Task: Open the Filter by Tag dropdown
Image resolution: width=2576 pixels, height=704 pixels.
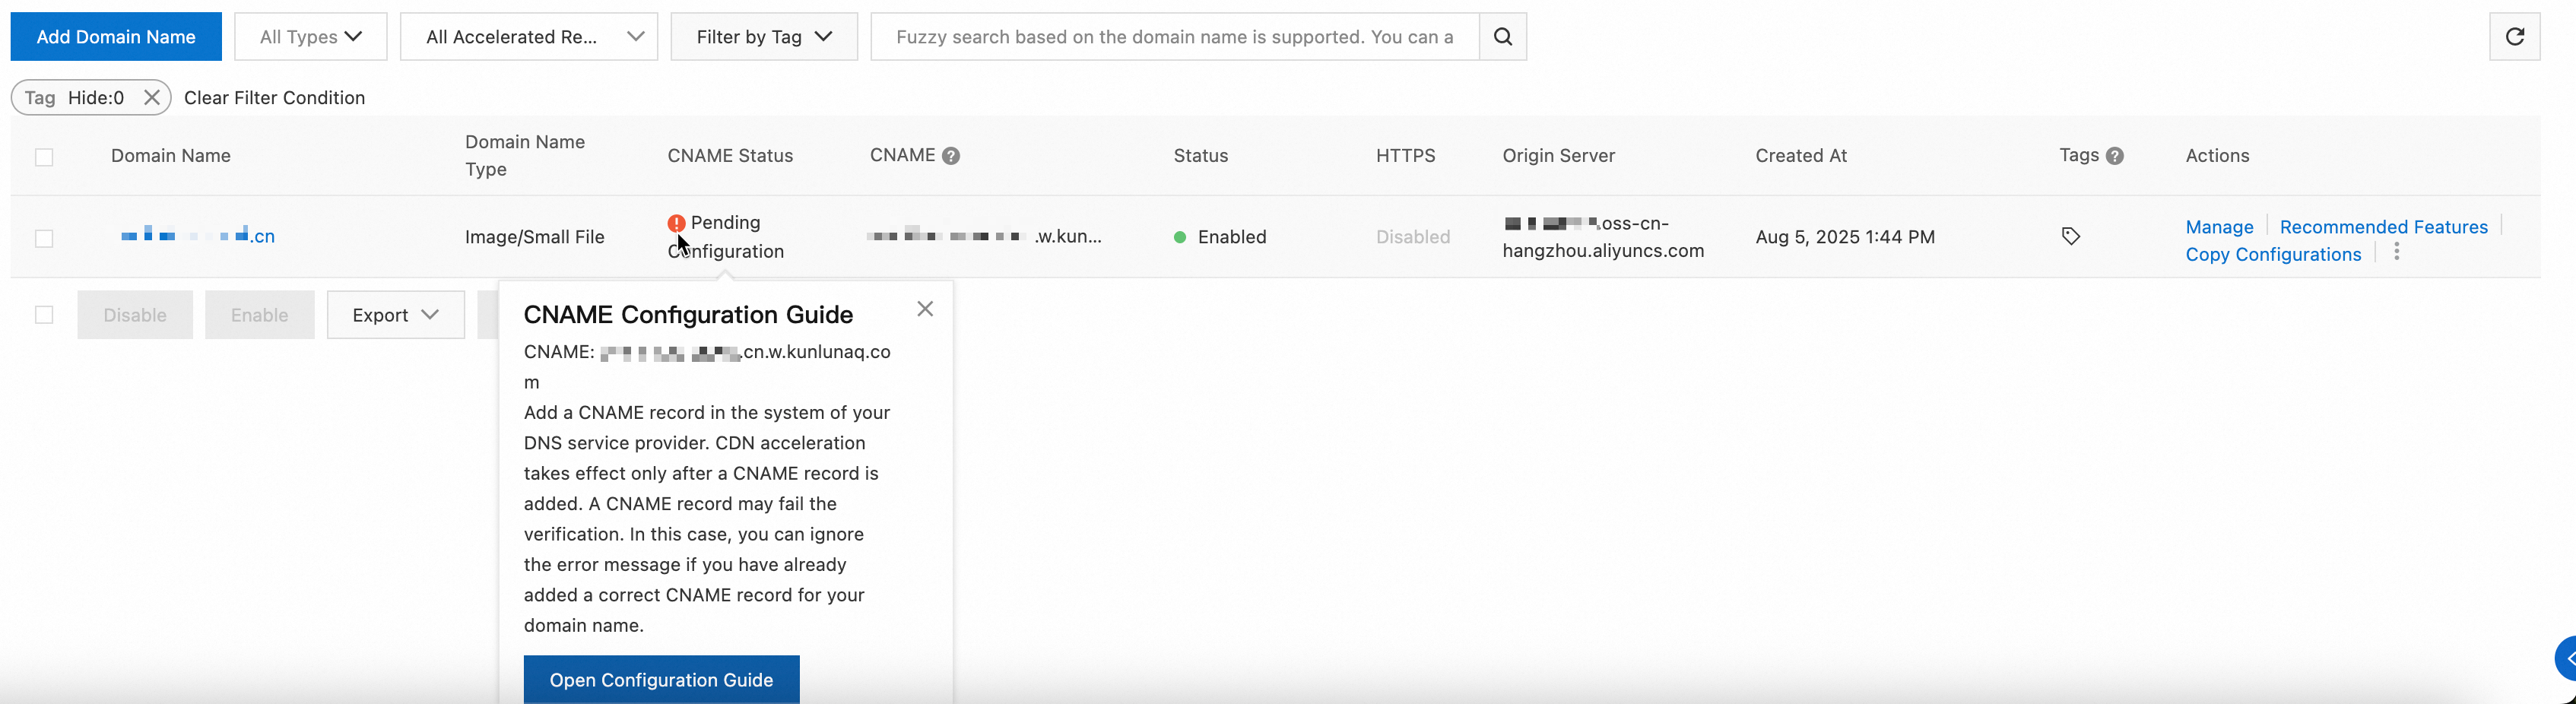Action: point(764,37)
